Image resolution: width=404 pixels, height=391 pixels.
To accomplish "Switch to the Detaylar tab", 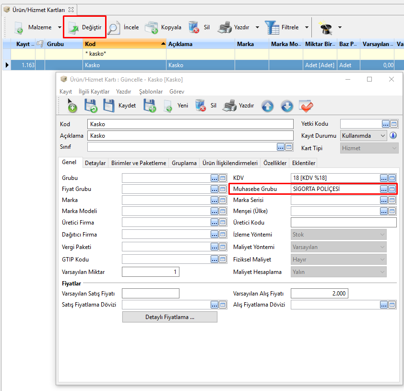I will [95, 163].
